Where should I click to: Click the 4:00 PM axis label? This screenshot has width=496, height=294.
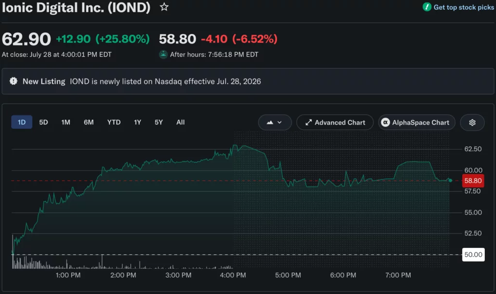tap(233, 275)
